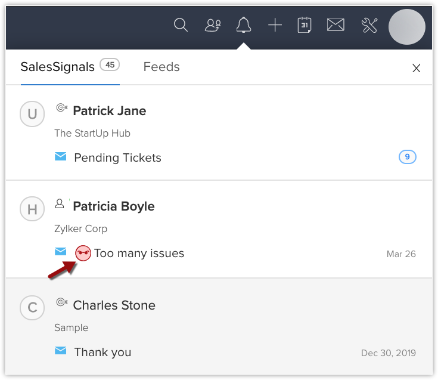The image size is (438, 380).
Task: Click the U avatar circle for Patrick Jane
Action: (x=32, y=114)
